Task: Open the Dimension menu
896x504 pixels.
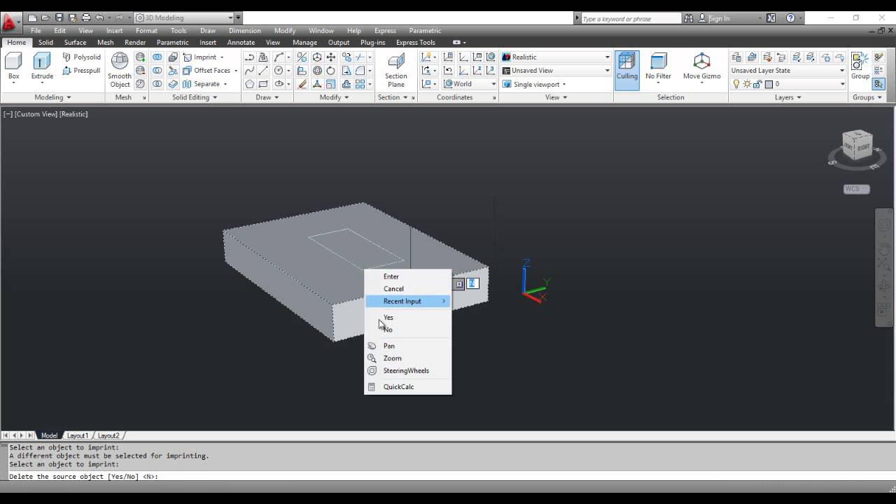Action: coord(245,31)
